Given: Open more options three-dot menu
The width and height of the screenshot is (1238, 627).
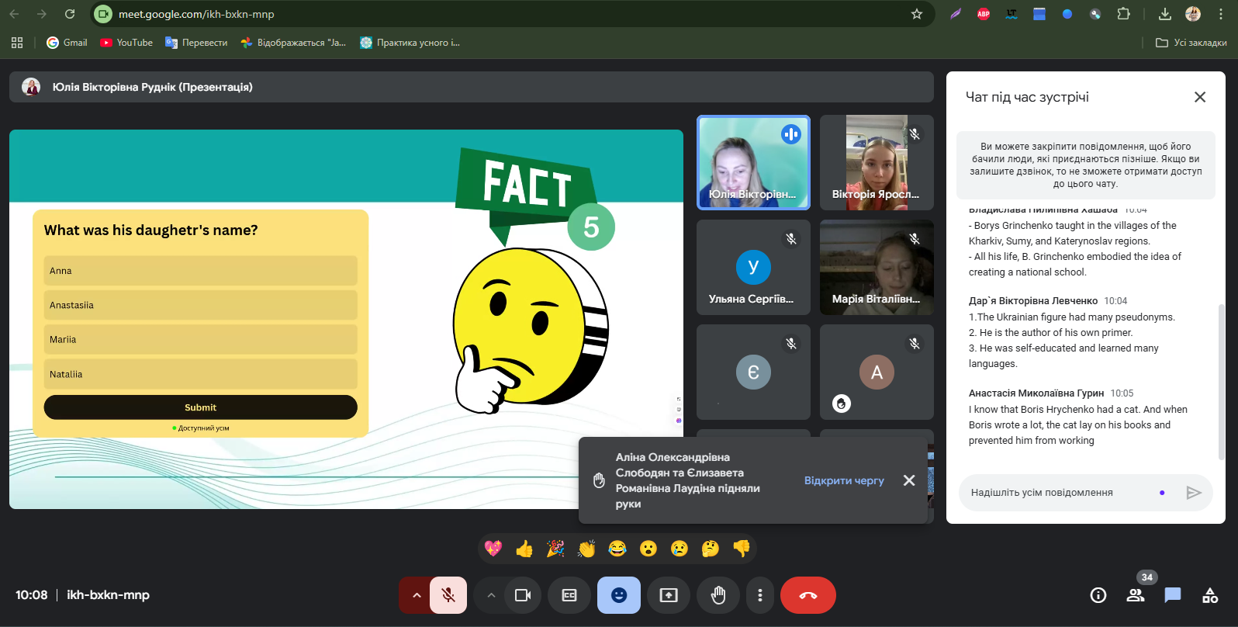Looking at the screenshot, I should (x=759, y=595).
